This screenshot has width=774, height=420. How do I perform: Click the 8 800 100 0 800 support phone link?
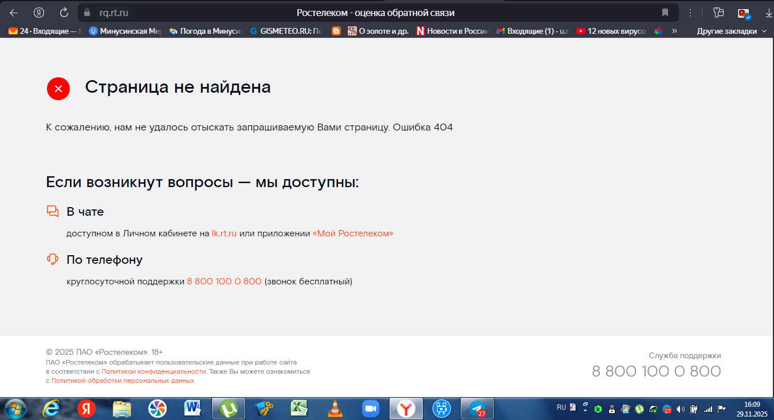224,282
